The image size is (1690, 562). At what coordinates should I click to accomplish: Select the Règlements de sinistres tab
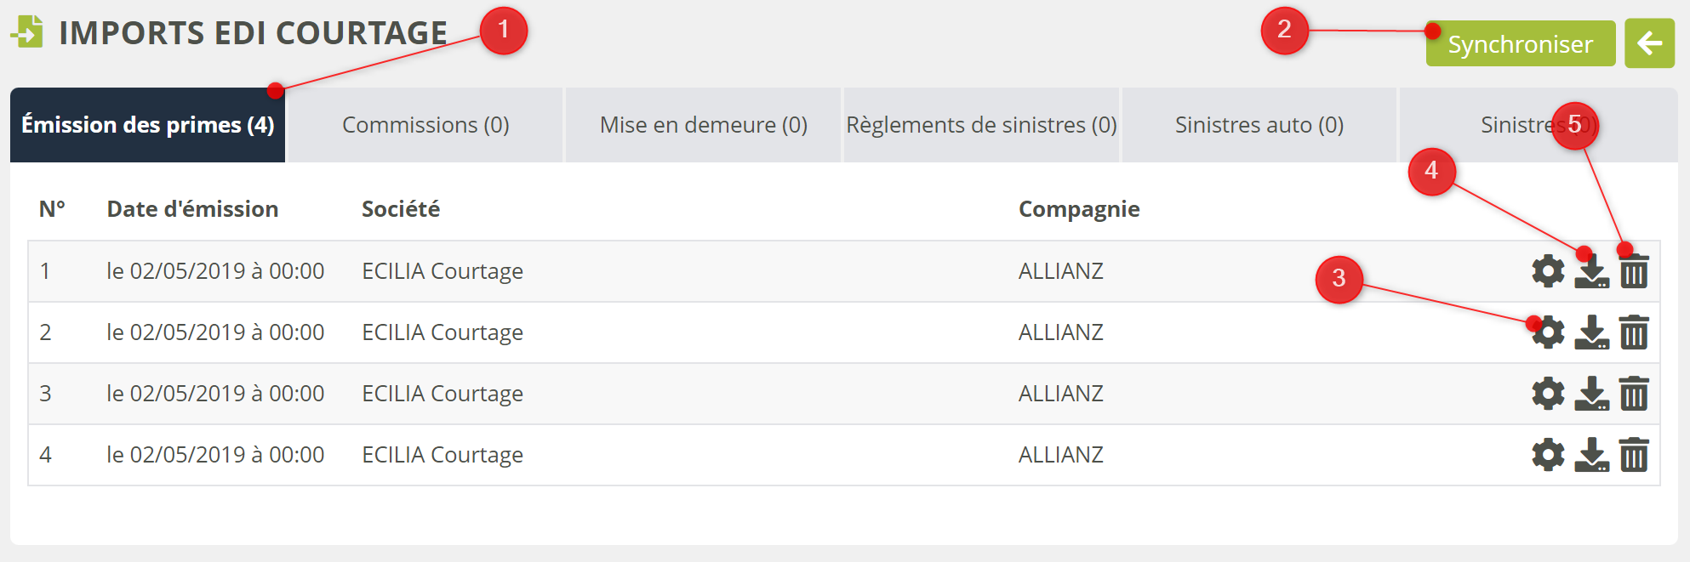tap(981, 125)
